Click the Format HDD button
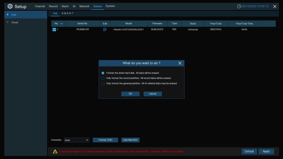 tap(105, 140)
